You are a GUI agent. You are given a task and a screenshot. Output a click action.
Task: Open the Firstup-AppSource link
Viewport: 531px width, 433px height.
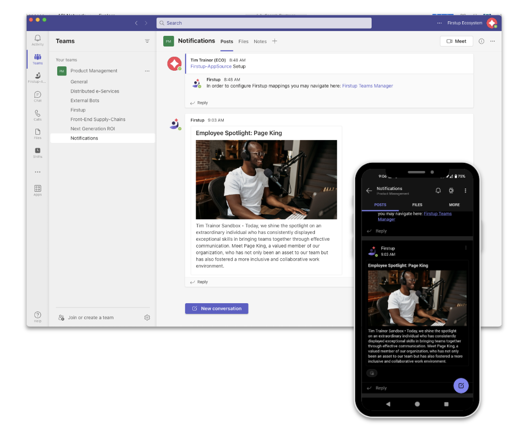[x=211, y=66]
